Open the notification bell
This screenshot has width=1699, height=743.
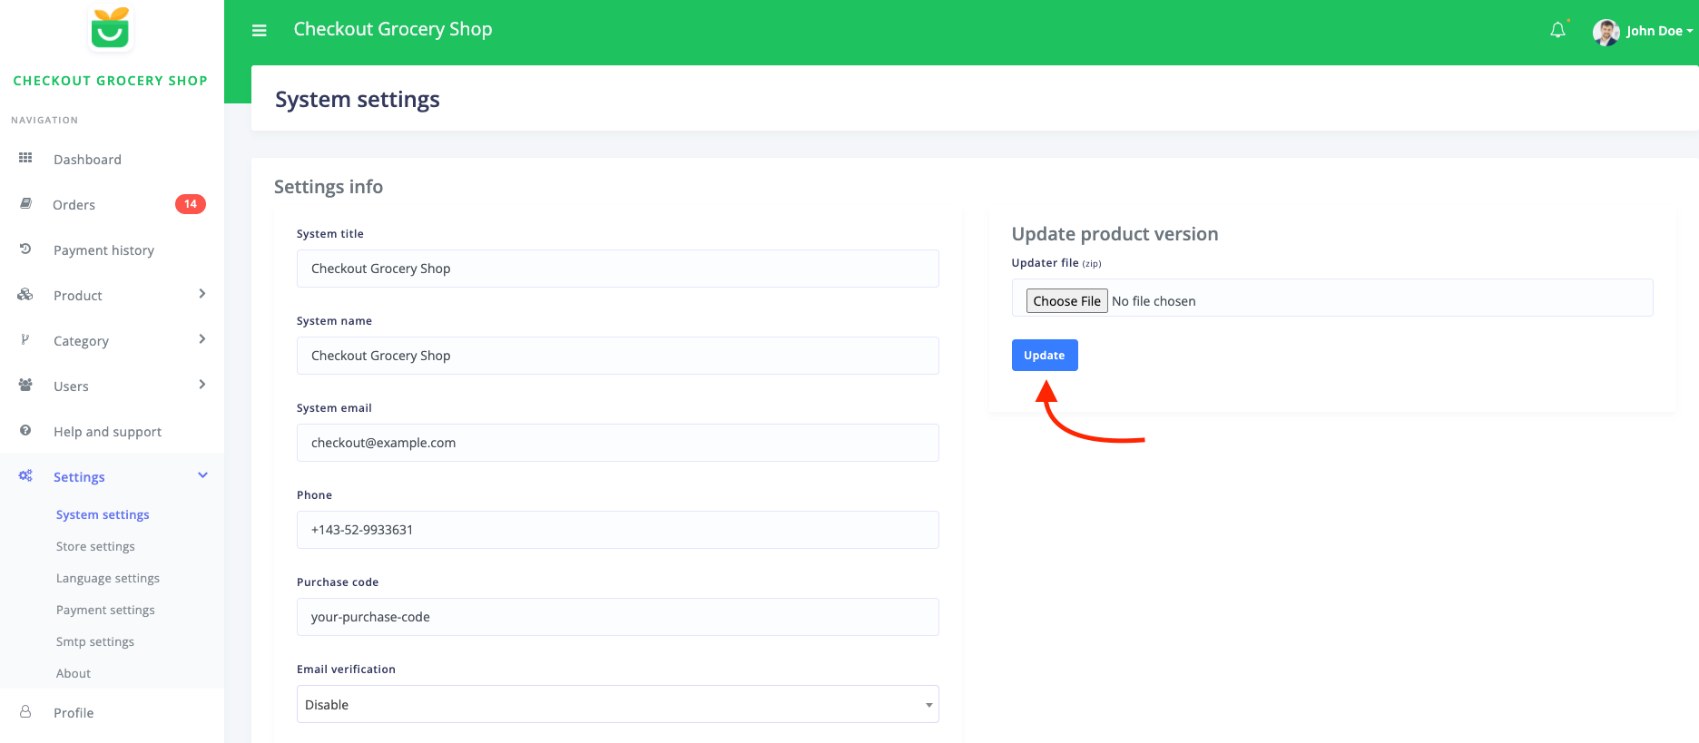point(1557,30)
